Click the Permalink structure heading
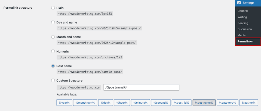Screen dimensions: 261x111 click(x=18, y=8)
